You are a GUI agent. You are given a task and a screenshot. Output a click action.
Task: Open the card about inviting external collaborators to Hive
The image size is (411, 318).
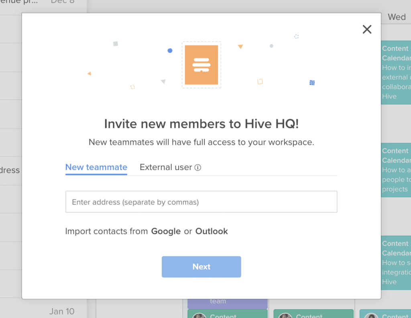pos(397,72)
